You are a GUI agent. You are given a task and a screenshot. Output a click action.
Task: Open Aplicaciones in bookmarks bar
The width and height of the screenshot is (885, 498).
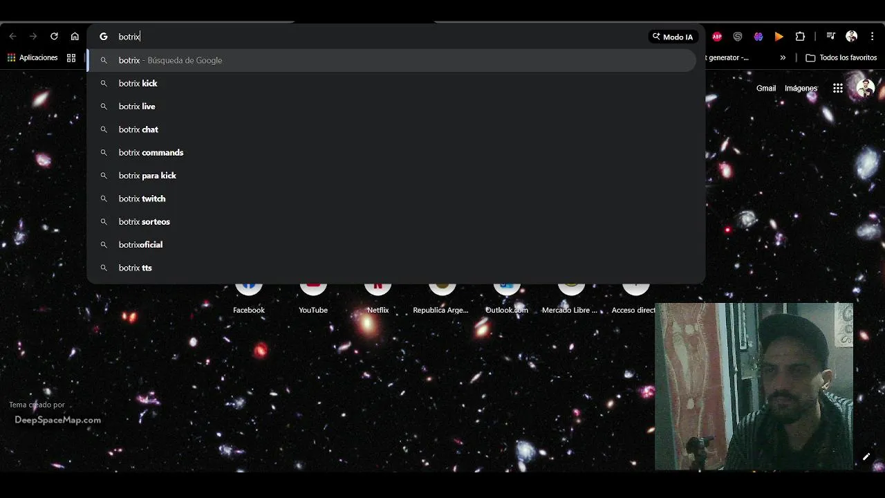pyautogui.click(x=32, y=57)
